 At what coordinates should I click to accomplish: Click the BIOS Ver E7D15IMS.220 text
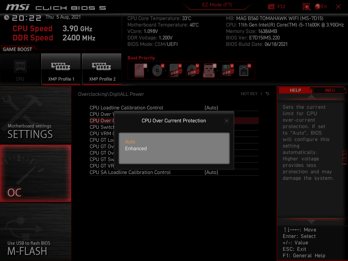click(x=253, y=38)
